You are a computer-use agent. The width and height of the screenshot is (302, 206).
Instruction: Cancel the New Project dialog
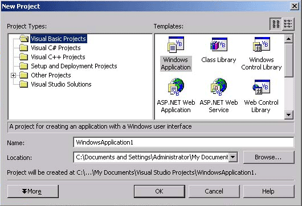[x=214, y=191]
